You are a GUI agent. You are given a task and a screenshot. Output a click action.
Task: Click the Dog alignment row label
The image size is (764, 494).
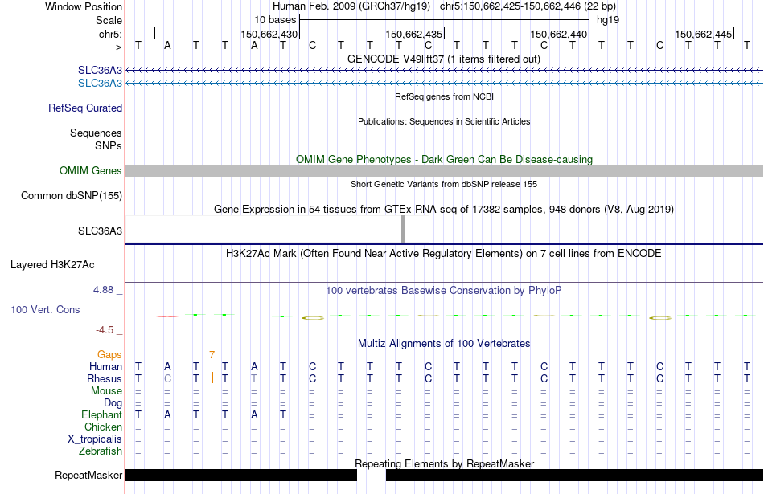[x=113, y=403]
